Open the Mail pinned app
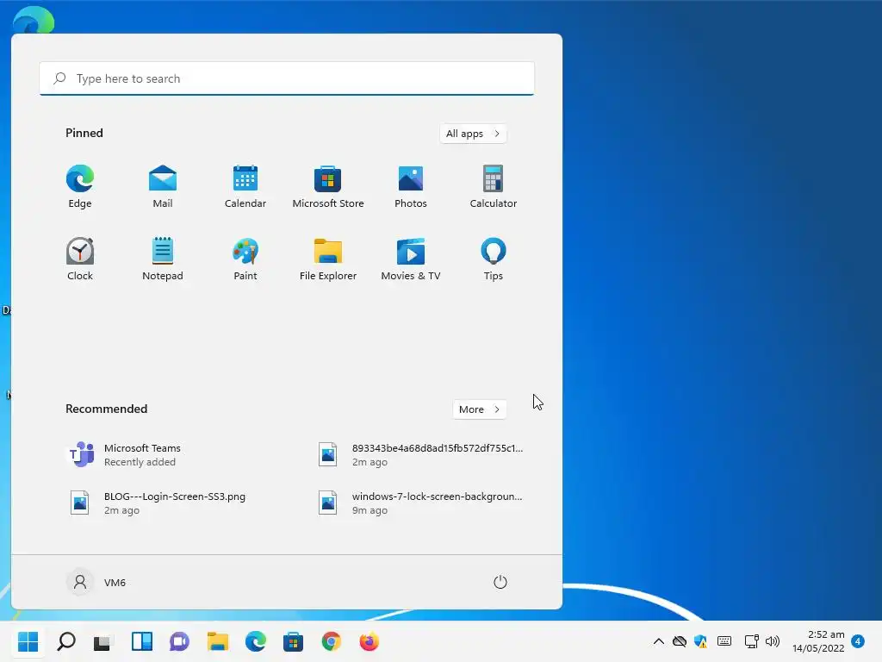This screenshot has width=882, height=662. [163, 187]
